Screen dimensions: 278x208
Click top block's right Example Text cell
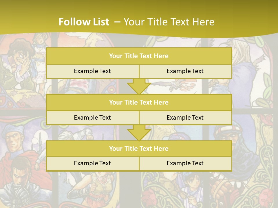[x=185, y=71]
